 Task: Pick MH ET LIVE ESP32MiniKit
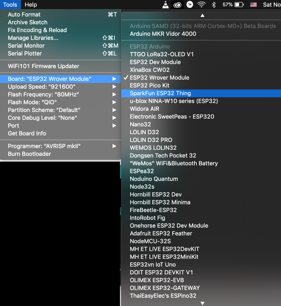tap(201, 257)
